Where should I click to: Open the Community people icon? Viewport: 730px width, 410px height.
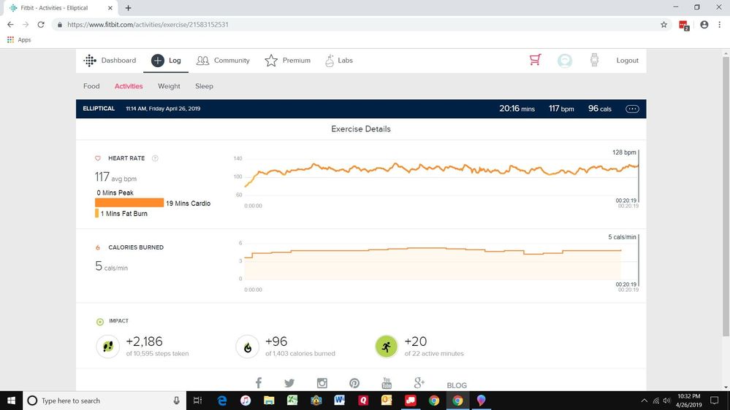[202, 61]
